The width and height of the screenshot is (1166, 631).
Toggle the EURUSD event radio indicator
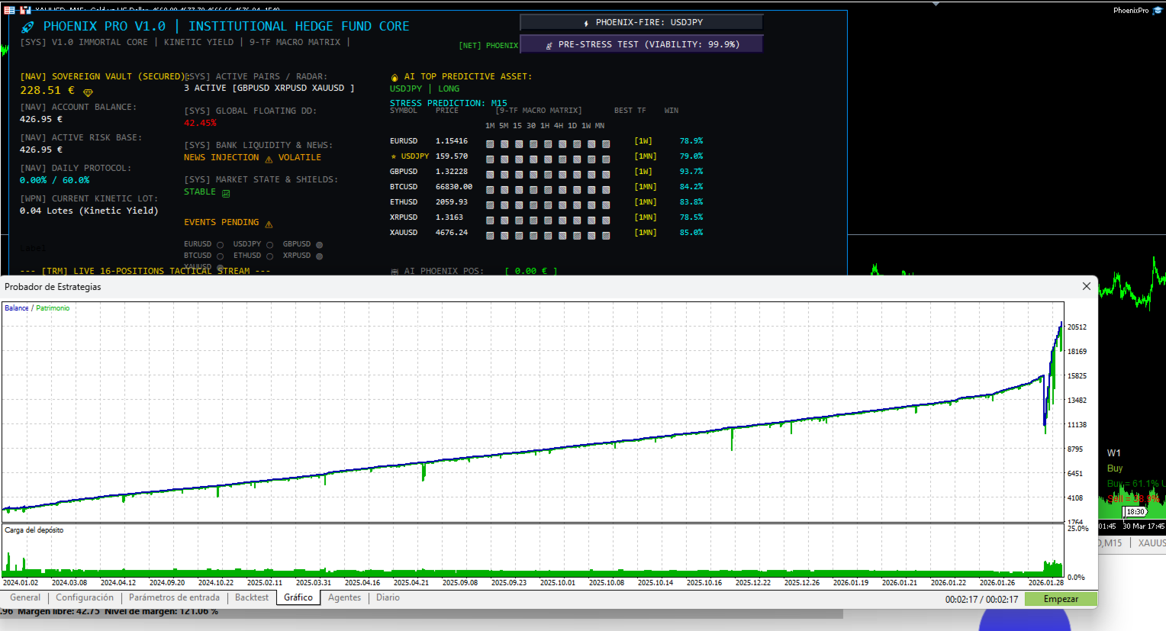coord(220,245)
